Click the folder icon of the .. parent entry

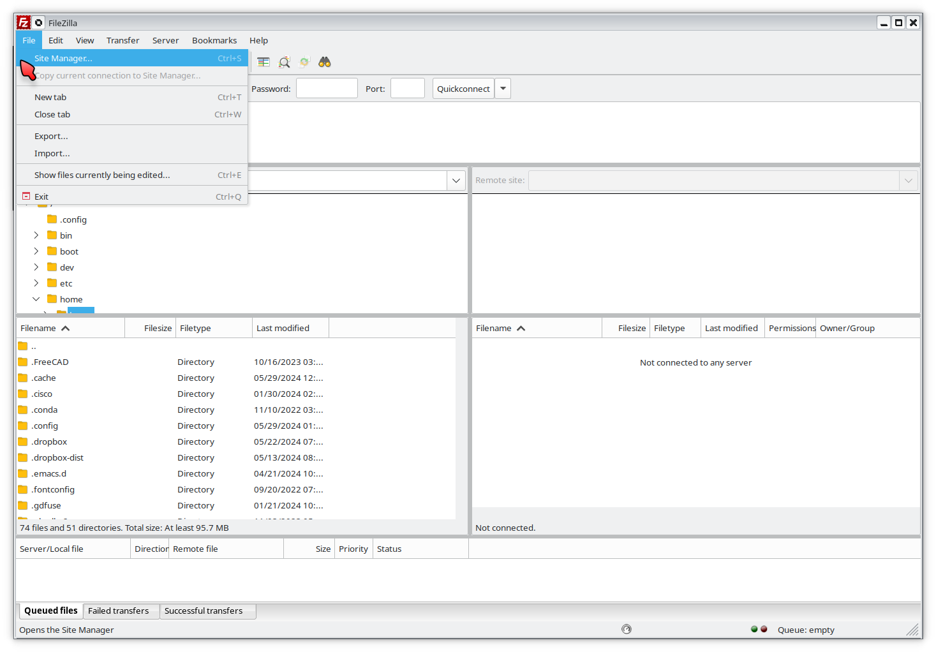tap(23, 346)
